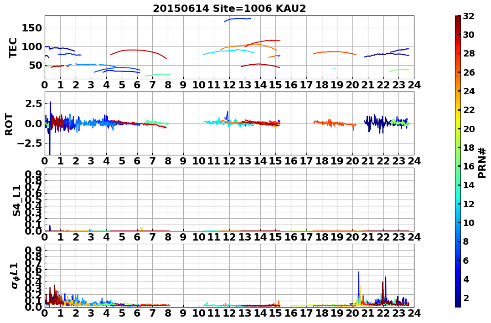Click colorbar tick label '16'
The width and height of the screenshot is (491, 323).
(x=469, y=166)
